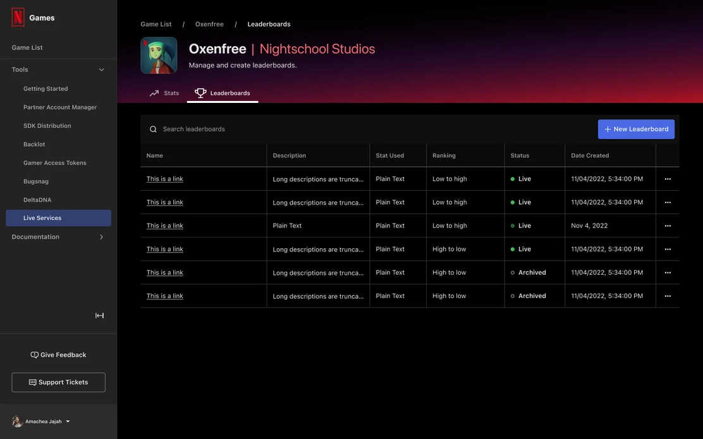Click the Give Feedback speech bubble icon
703x439 pixels.
coord(34,355)
